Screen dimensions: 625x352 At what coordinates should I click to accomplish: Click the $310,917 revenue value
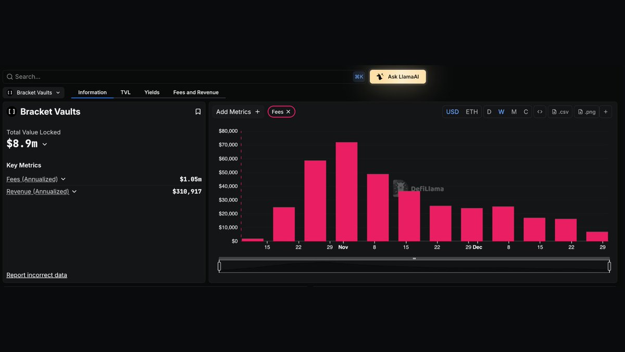click(x=187, y=191)
